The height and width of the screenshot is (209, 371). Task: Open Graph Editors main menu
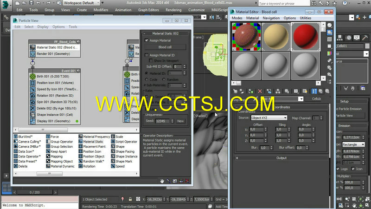pos(148,10)
